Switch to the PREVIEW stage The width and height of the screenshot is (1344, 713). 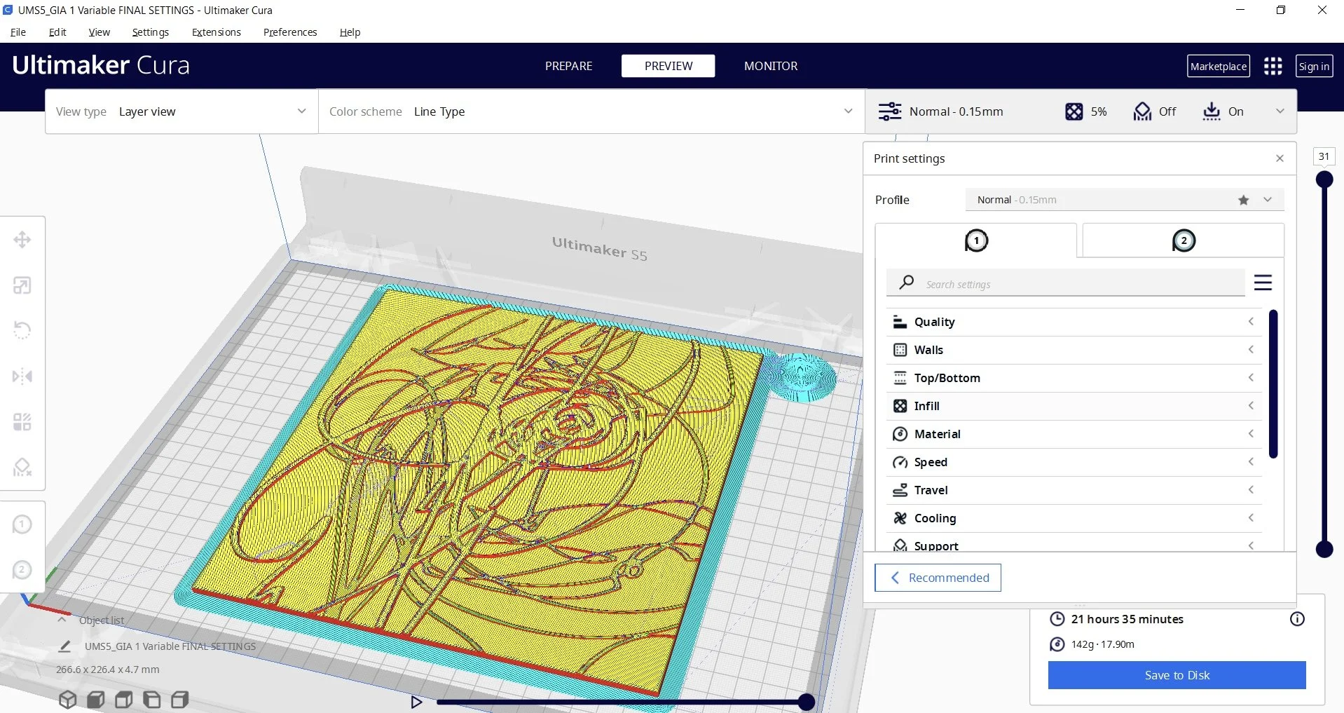(668, 66)
